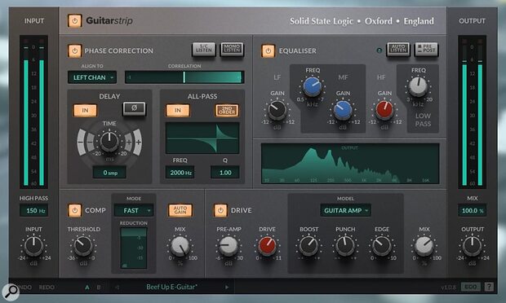
Task: Click the all-pass phase response graph
Action: click(x=202, y=138)
